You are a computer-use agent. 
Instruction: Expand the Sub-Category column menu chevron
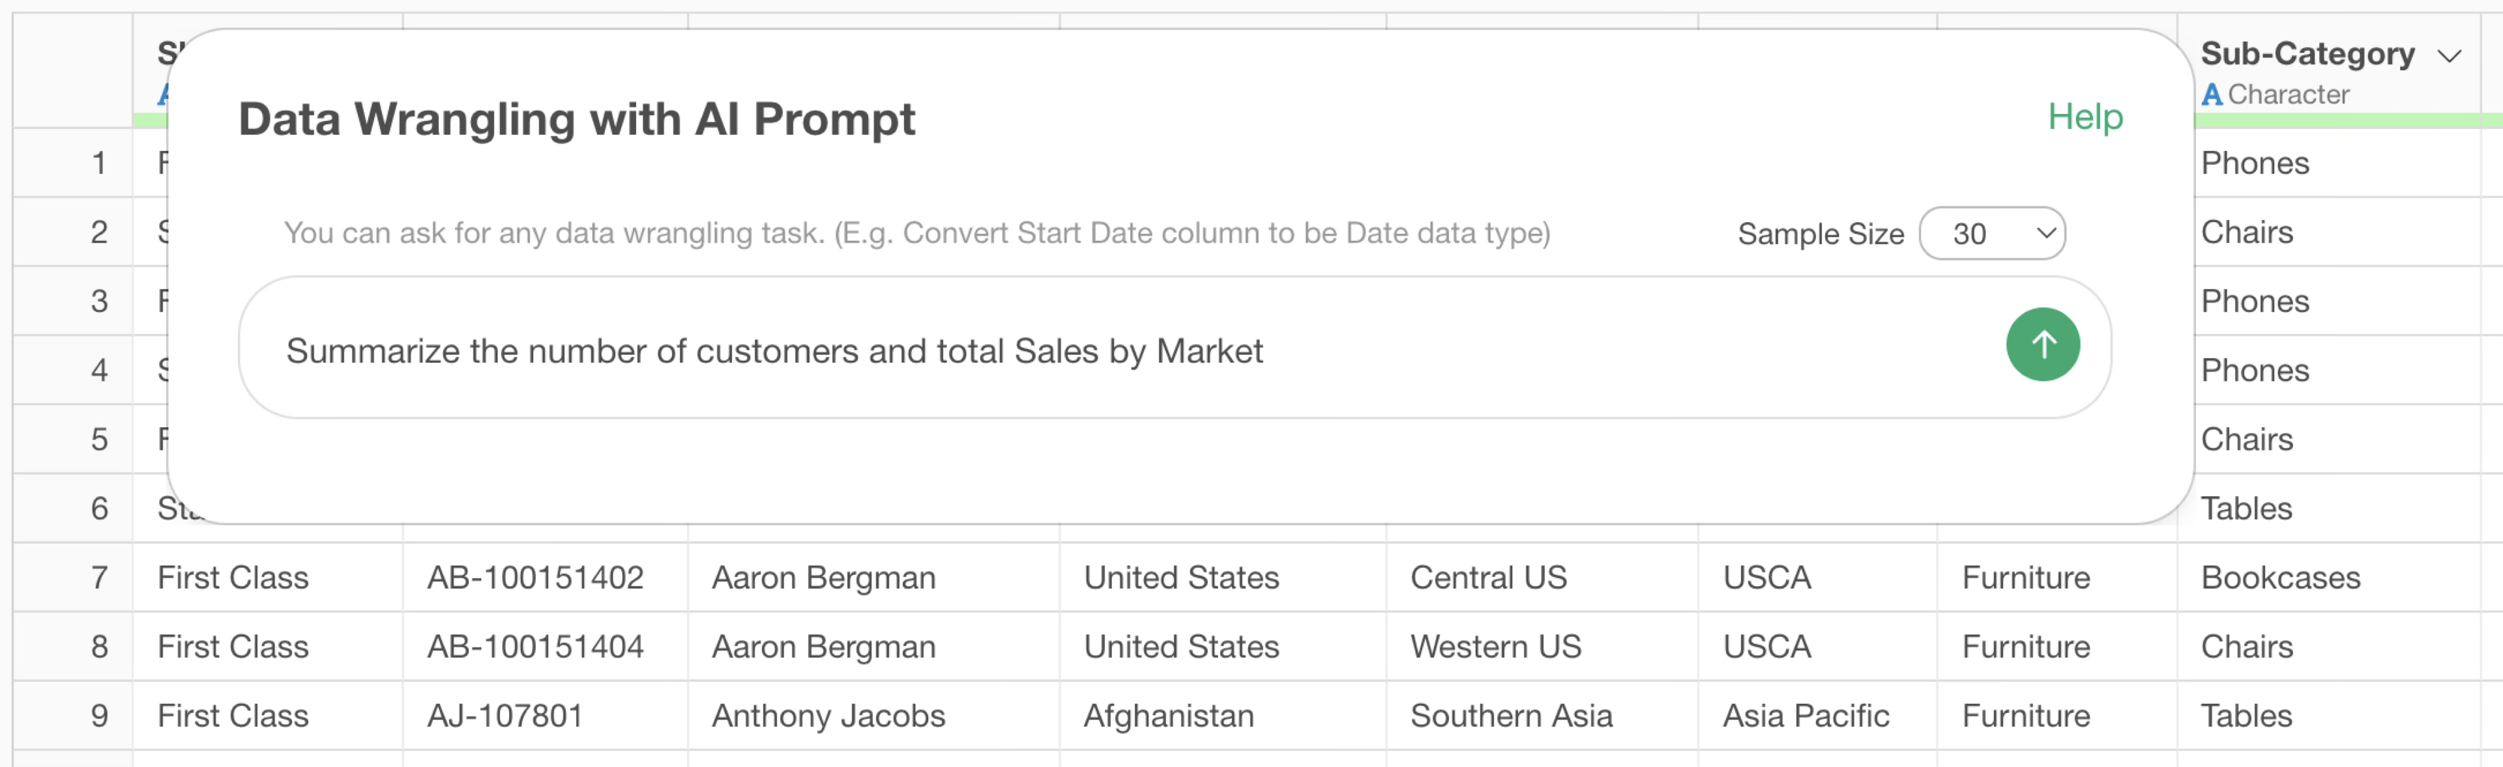pyautogui.click(x=2450, y=56)
